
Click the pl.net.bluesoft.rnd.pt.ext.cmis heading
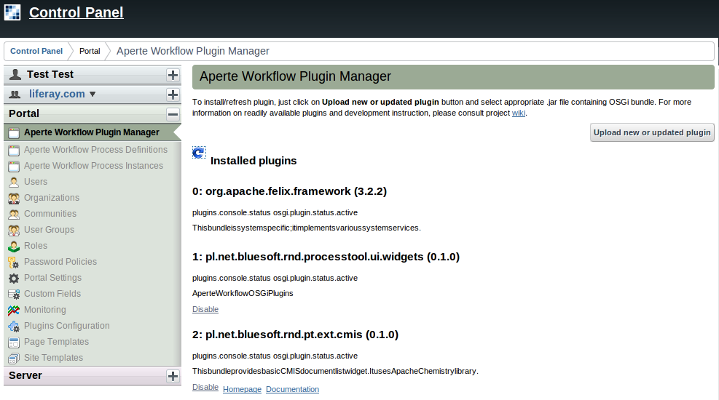point(295,335)
